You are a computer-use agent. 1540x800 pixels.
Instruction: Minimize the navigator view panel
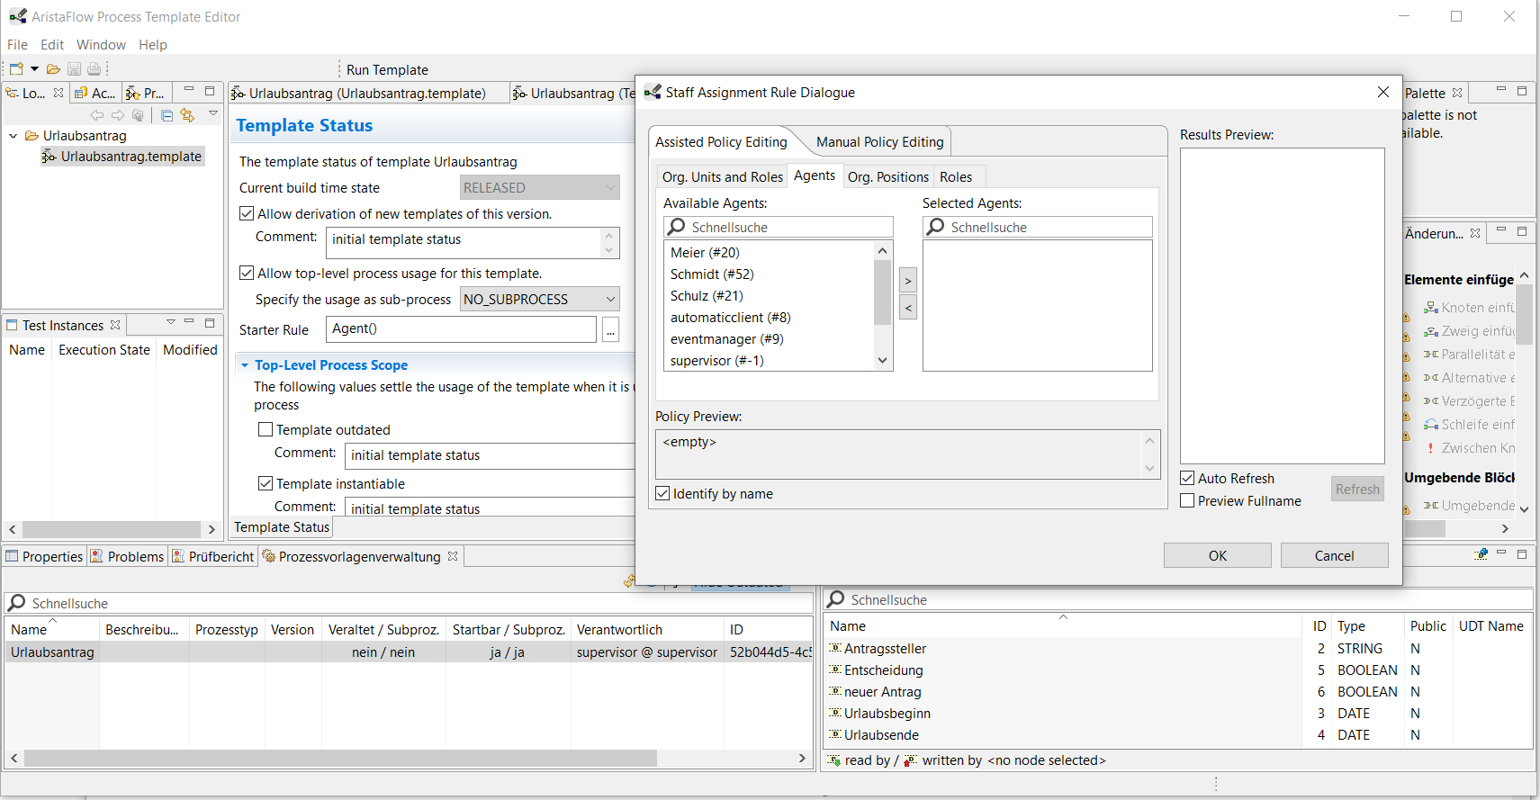point(189,90)
